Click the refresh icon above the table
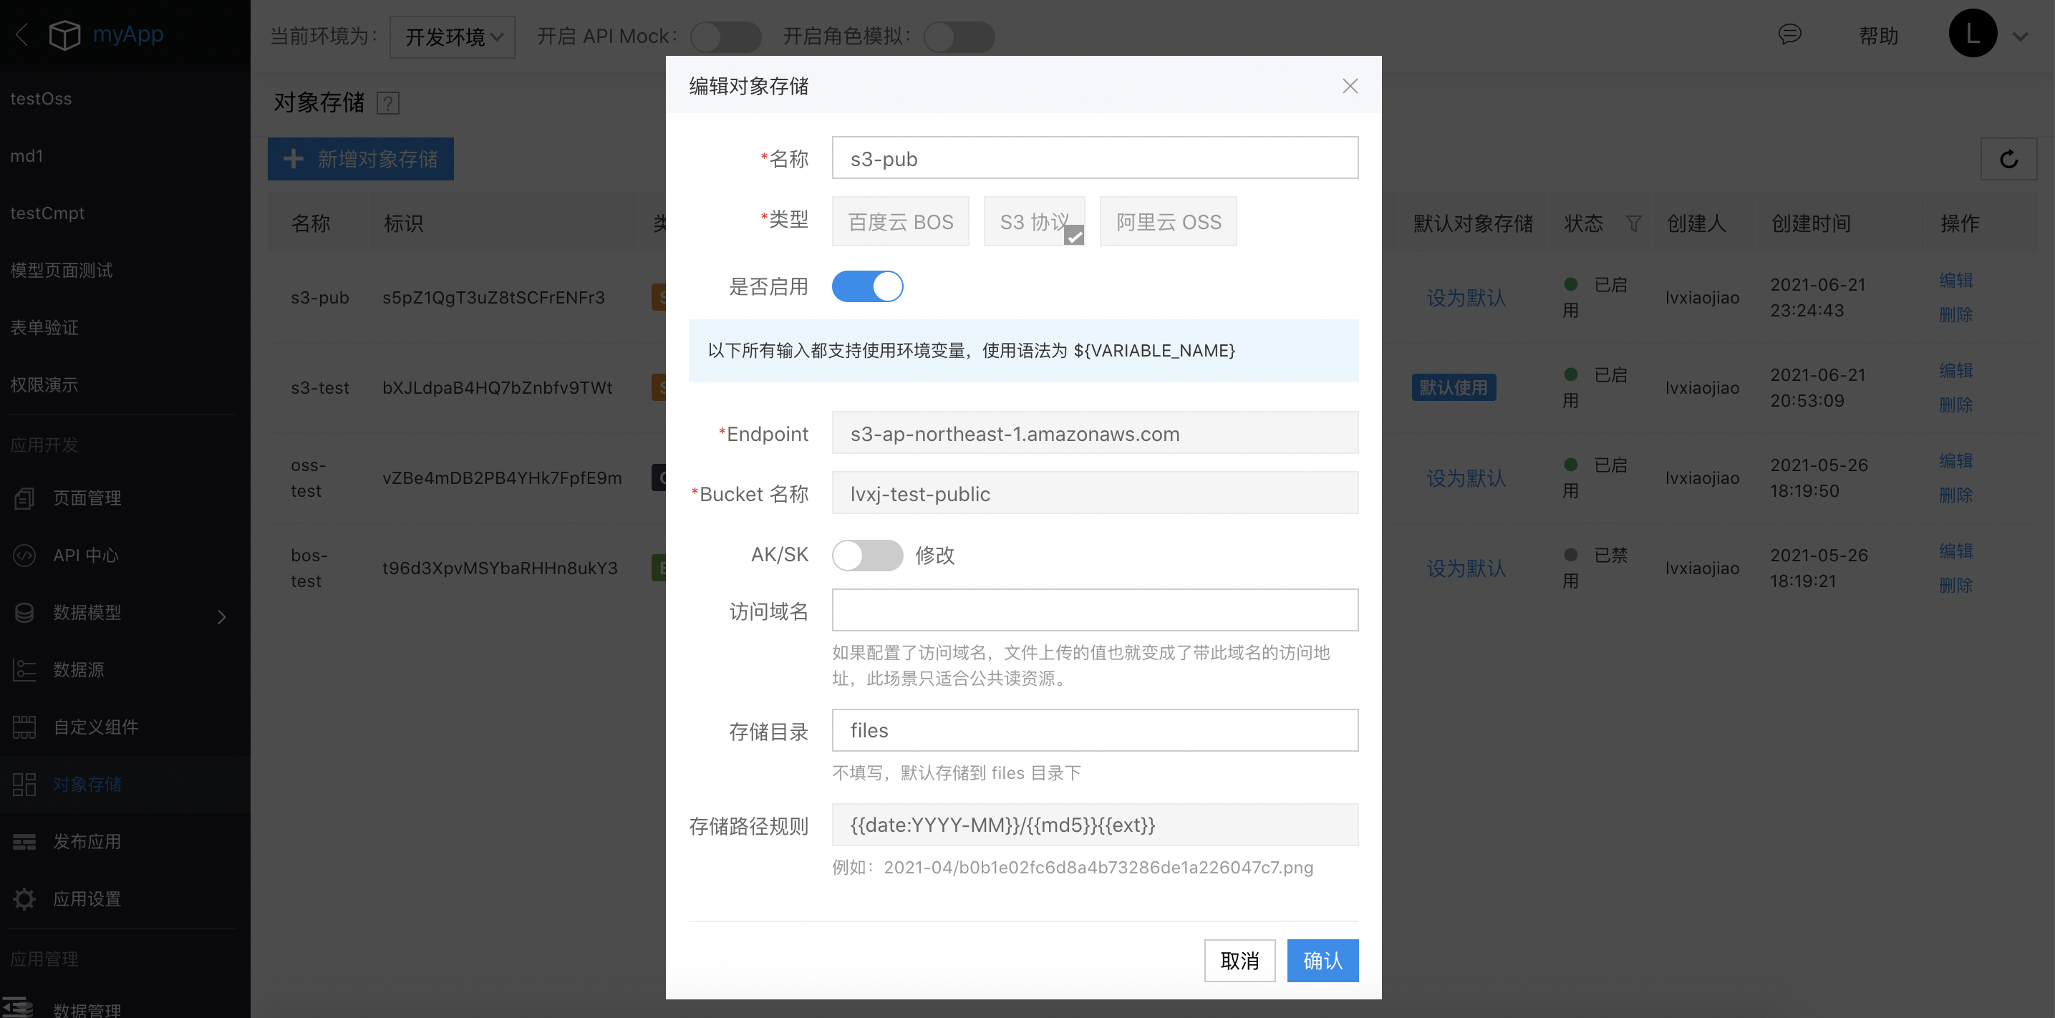Viewport: 2055px width, 1018px height. point(2008,159)
